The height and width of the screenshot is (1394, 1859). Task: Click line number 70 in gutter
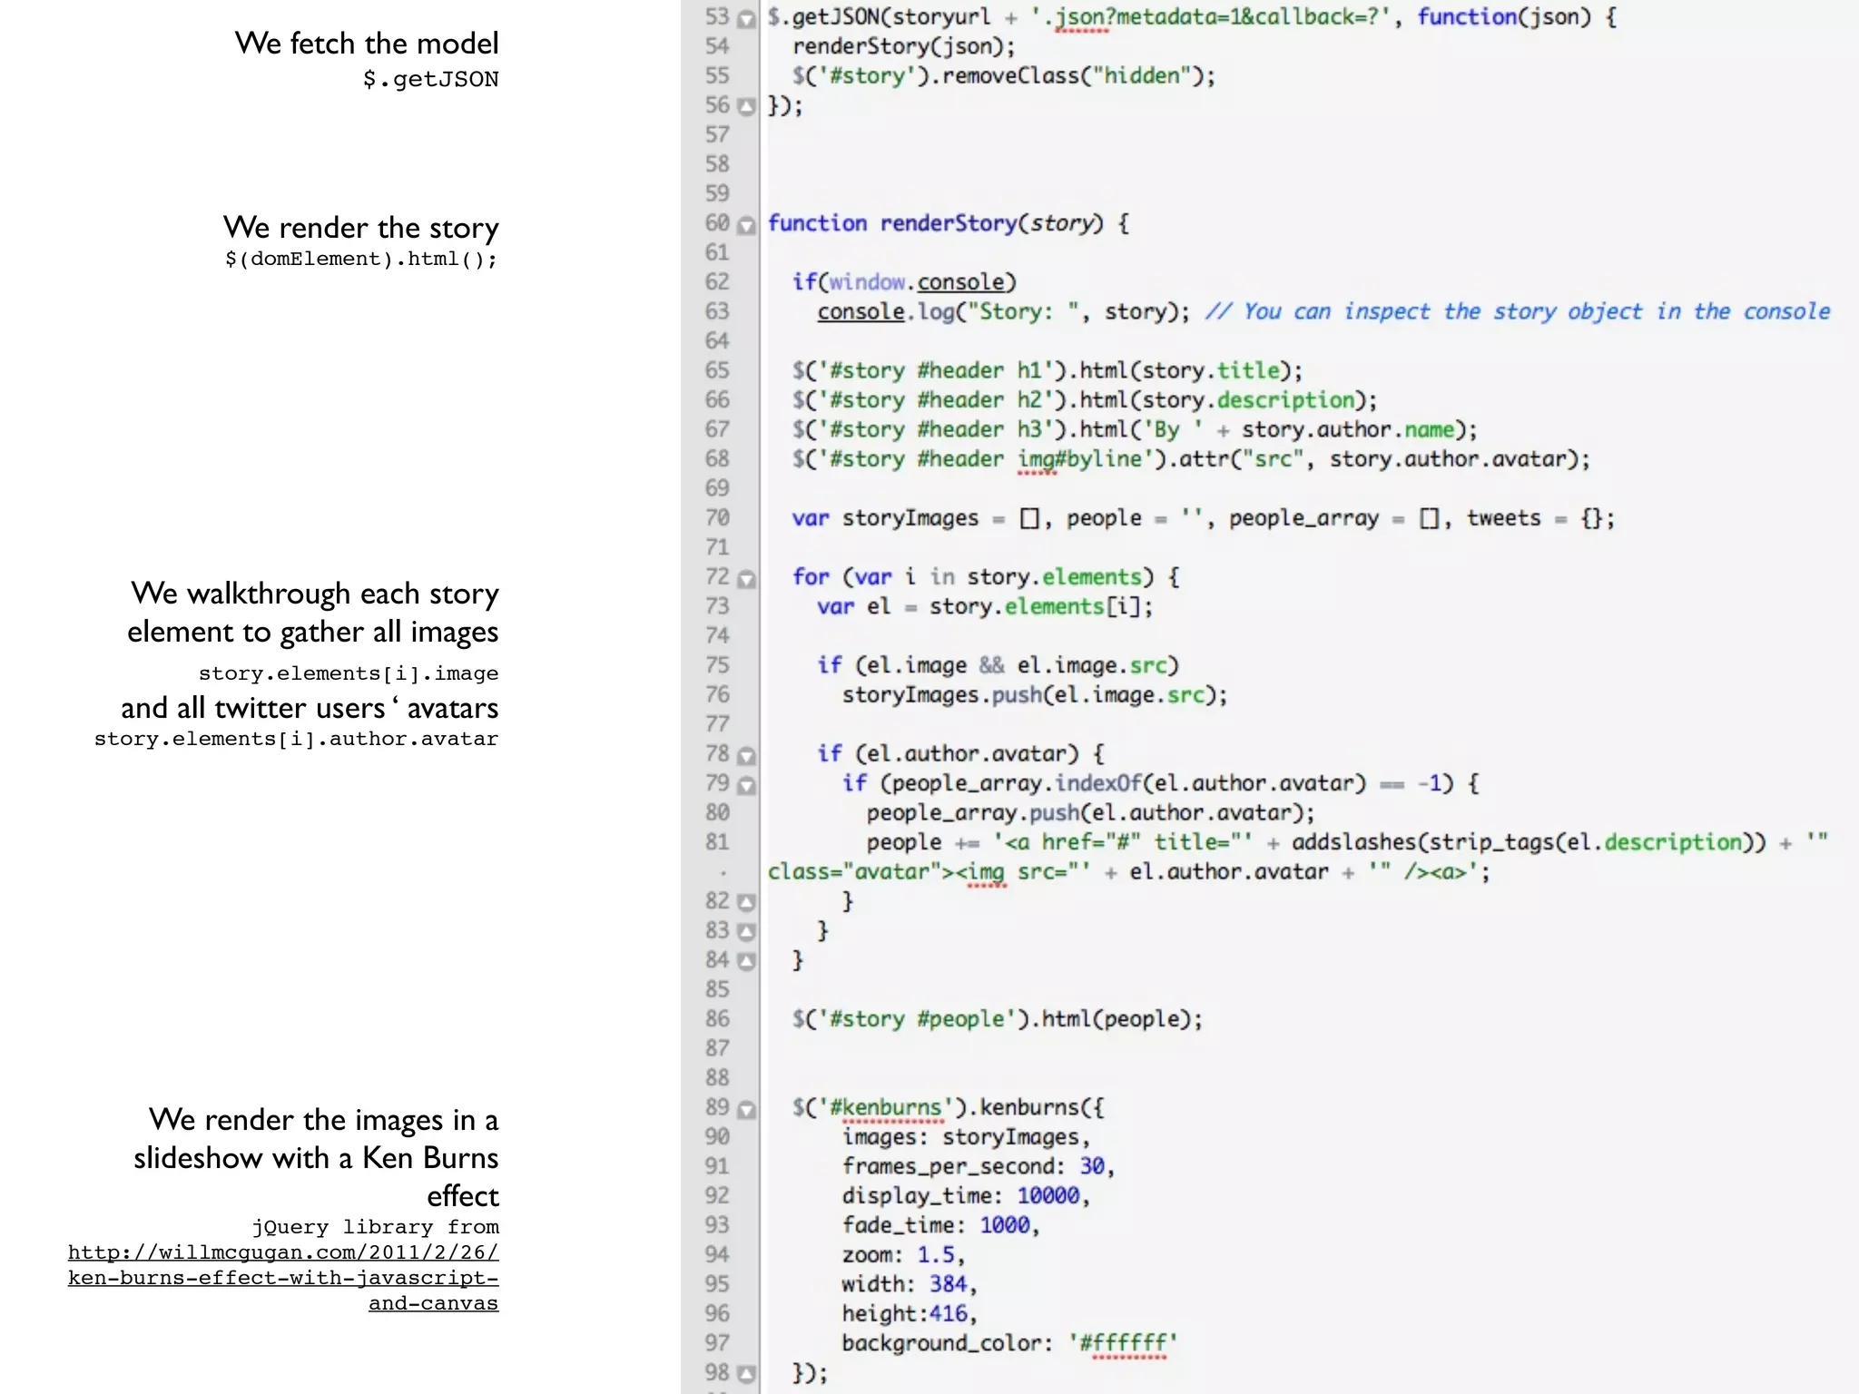[717, 517]
